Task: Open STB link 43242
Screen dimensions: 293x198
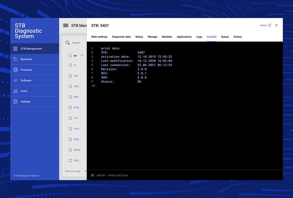Action: pyautogui.click(x=77, y=150)
